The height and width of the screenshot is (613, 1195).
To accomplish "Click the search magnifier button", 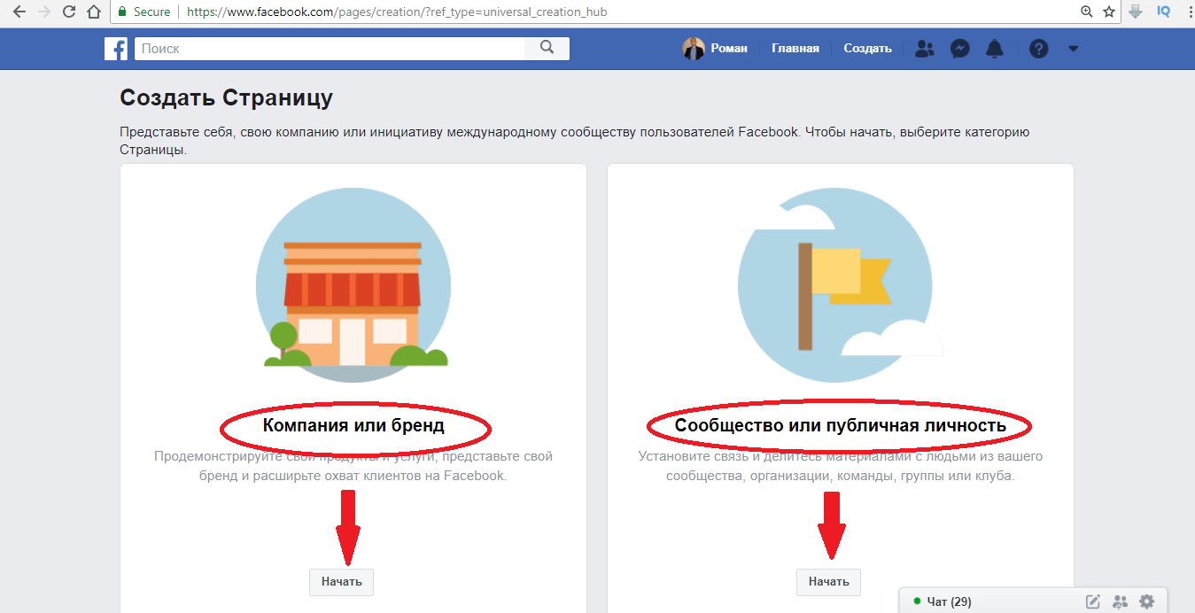I will (x=547, y=49).
